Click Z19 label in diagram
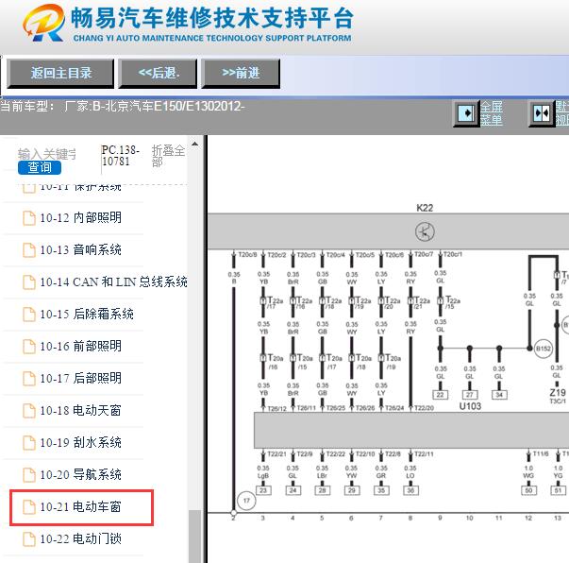Viewport: 569px width, 563px height. [x=558, y=393]
